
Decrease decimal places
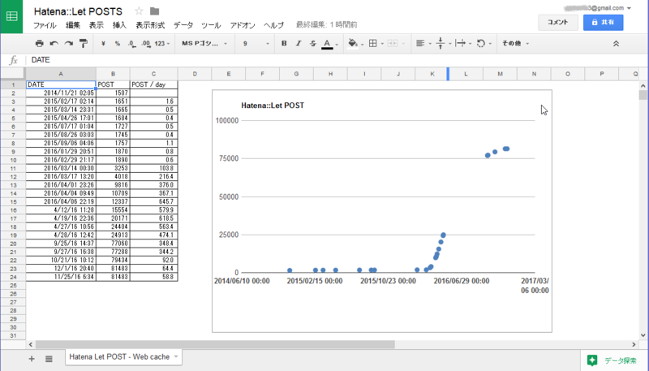(131, 44)
